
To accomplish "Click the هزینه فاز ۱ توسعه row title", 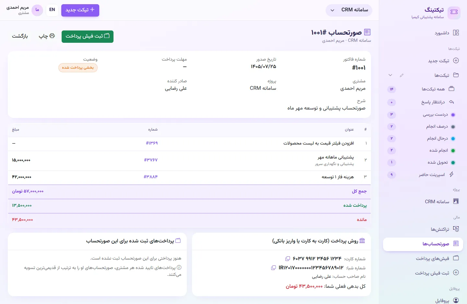I will (x=338, y=177).
